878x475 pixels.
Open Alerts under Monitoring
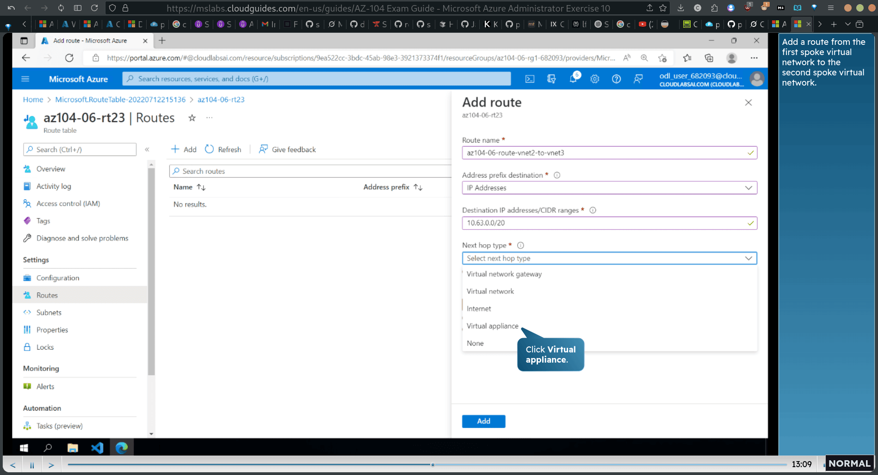click(x=45, y=387)
